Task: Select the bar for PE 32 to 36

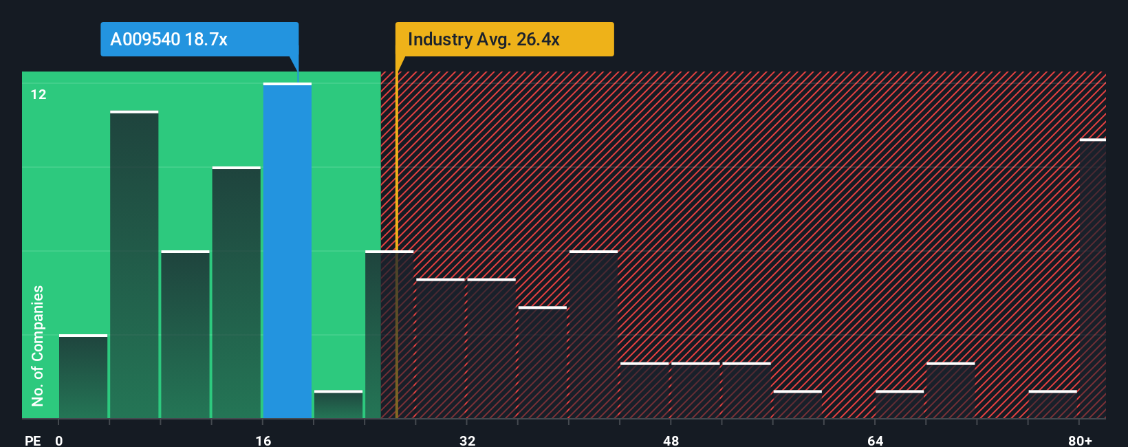Action: 491,348
